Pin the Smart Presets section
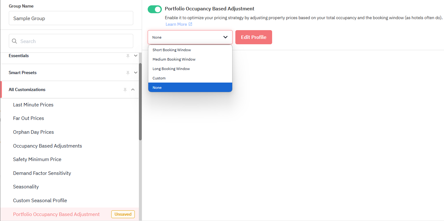This screenshot has width=444, height=221. point(128,73)
